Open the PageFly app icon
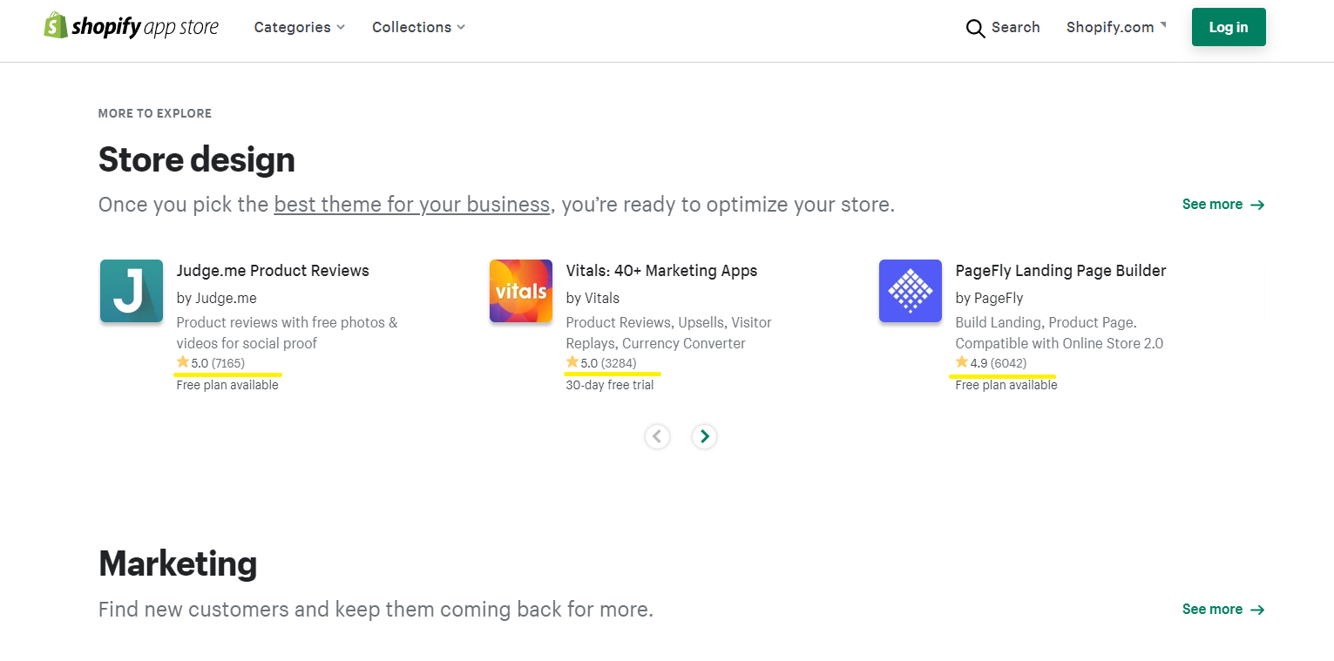1334x661 pixels. [x=911, y=291]
